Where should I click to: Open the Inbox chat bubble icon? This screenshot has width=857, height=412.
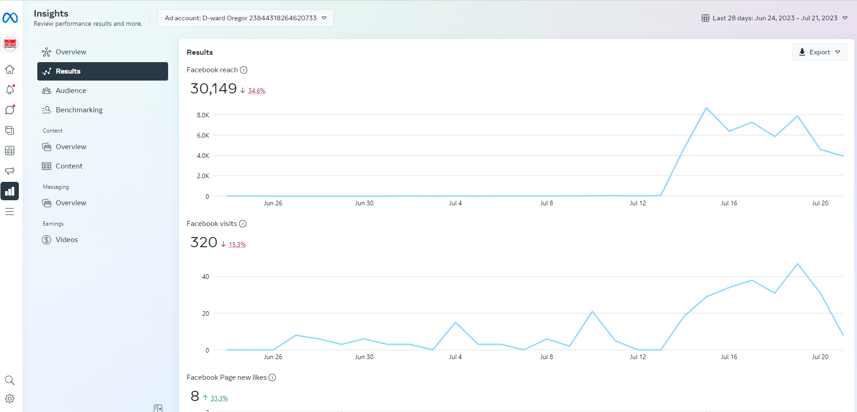(10, 110)
